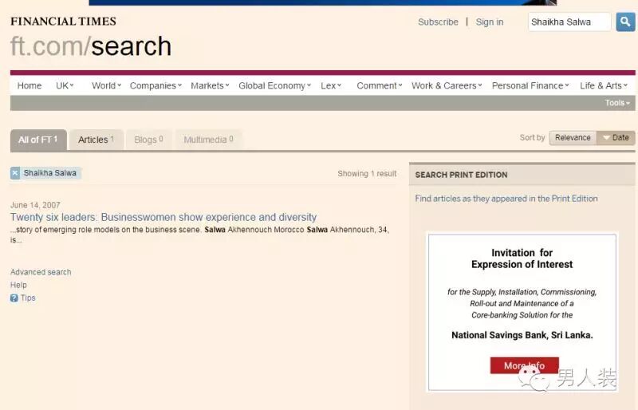Focus the search field containing Shaikha Salwa
The image size is (638, 410).
pyautogui.click(x=569, y=22)
